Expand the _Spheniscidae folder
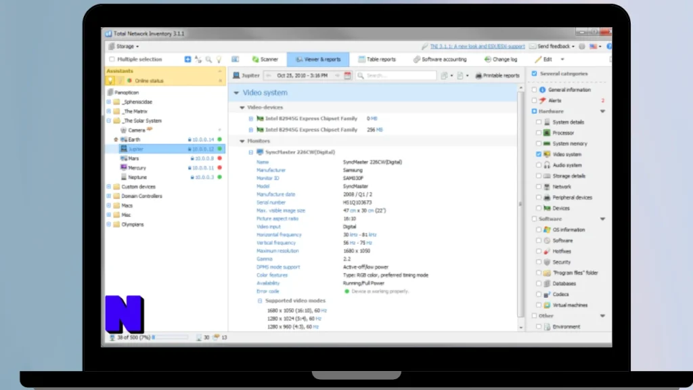This screenshot has width=693, height=390. tap(109, 102)
